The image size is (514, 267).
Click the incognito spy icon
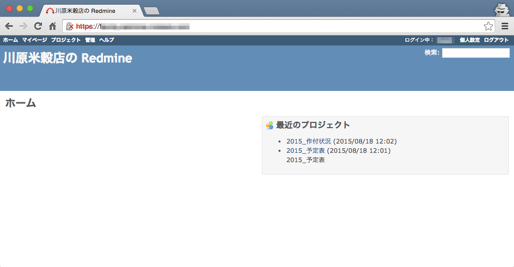point(502,9)
